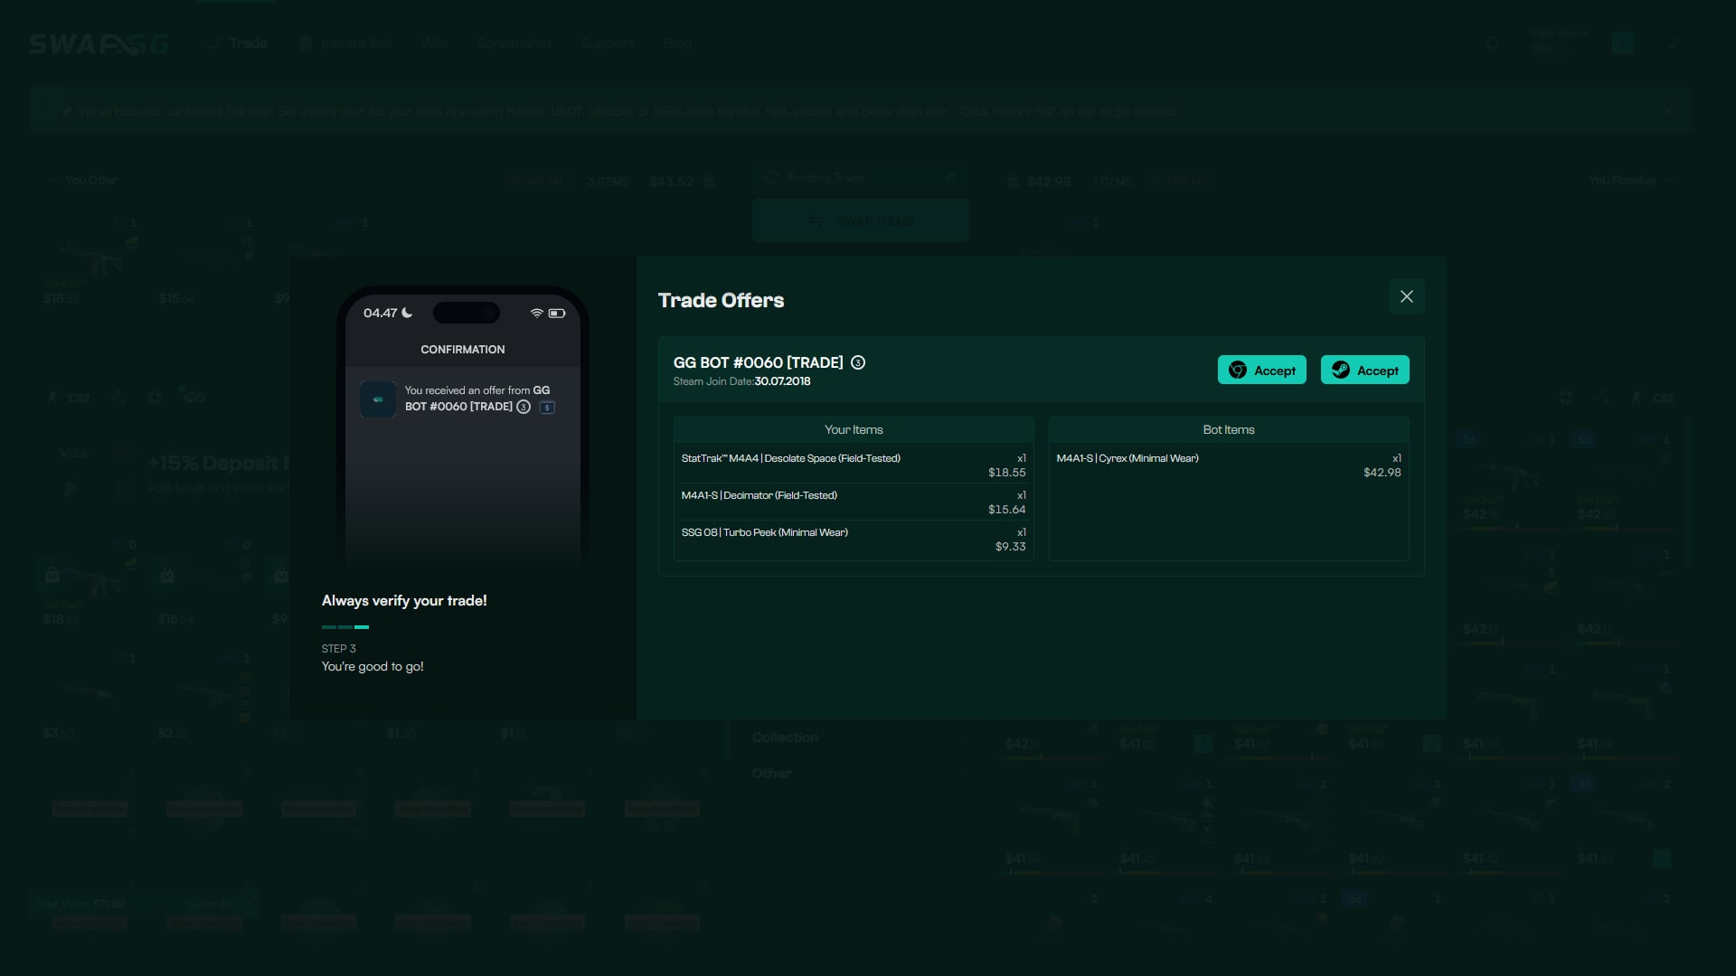Screen dimensions: 1736x976
Task: Click the notification bell icon
Action: tap(1492, 42)
